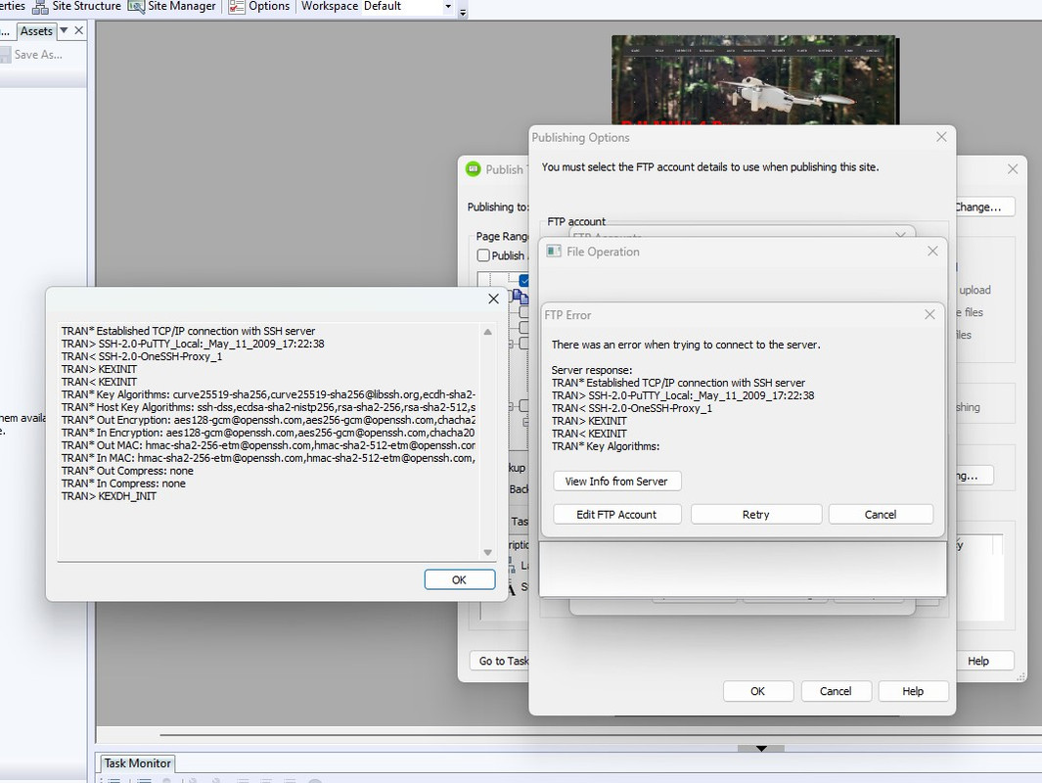Click OK in Publishing Options dialog
The width and height of the screenshot is (1042, 783).
757,691
